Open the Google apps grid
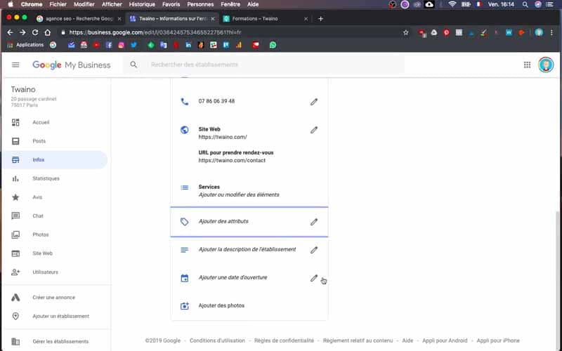Screen dimensions: 562x351 [x=527, y=65]
